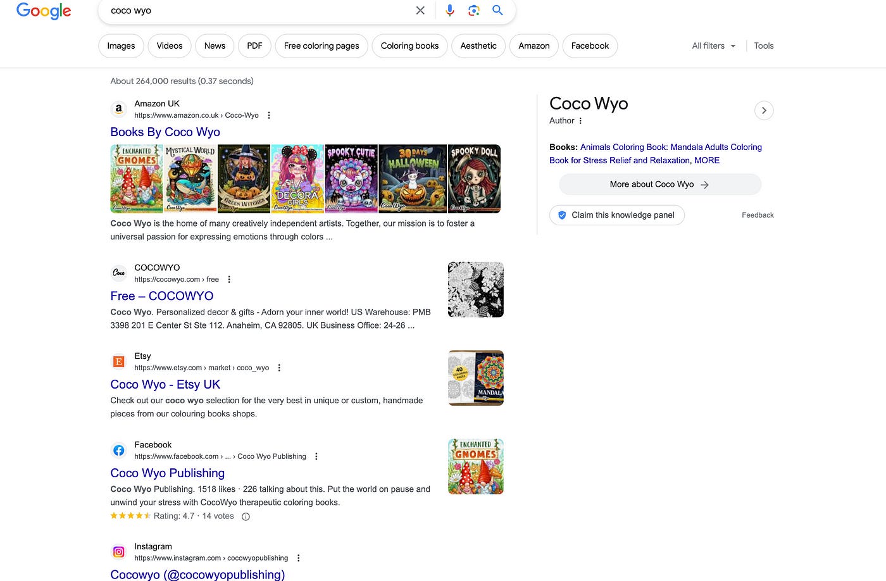Viewport: 886px width, 581px height.
Task: Open Google Lens image search icon
Action: click(473, 10)
